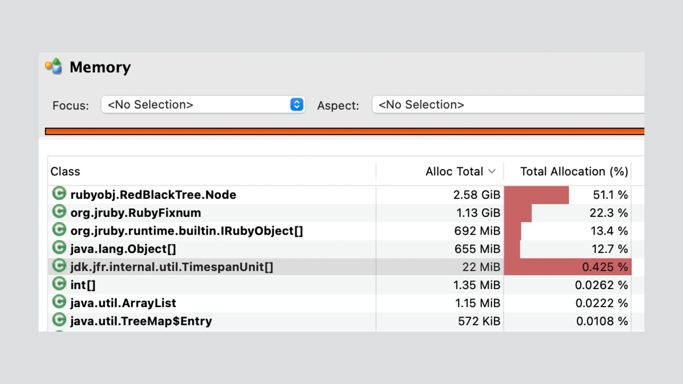683x384 pixels.
Task: Sort by the Class column header
Action: [65, 171]
